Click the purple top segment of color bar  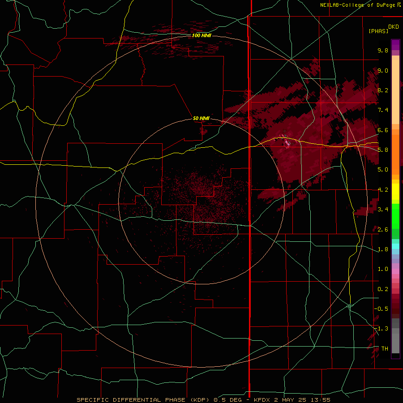coord(395,45)
